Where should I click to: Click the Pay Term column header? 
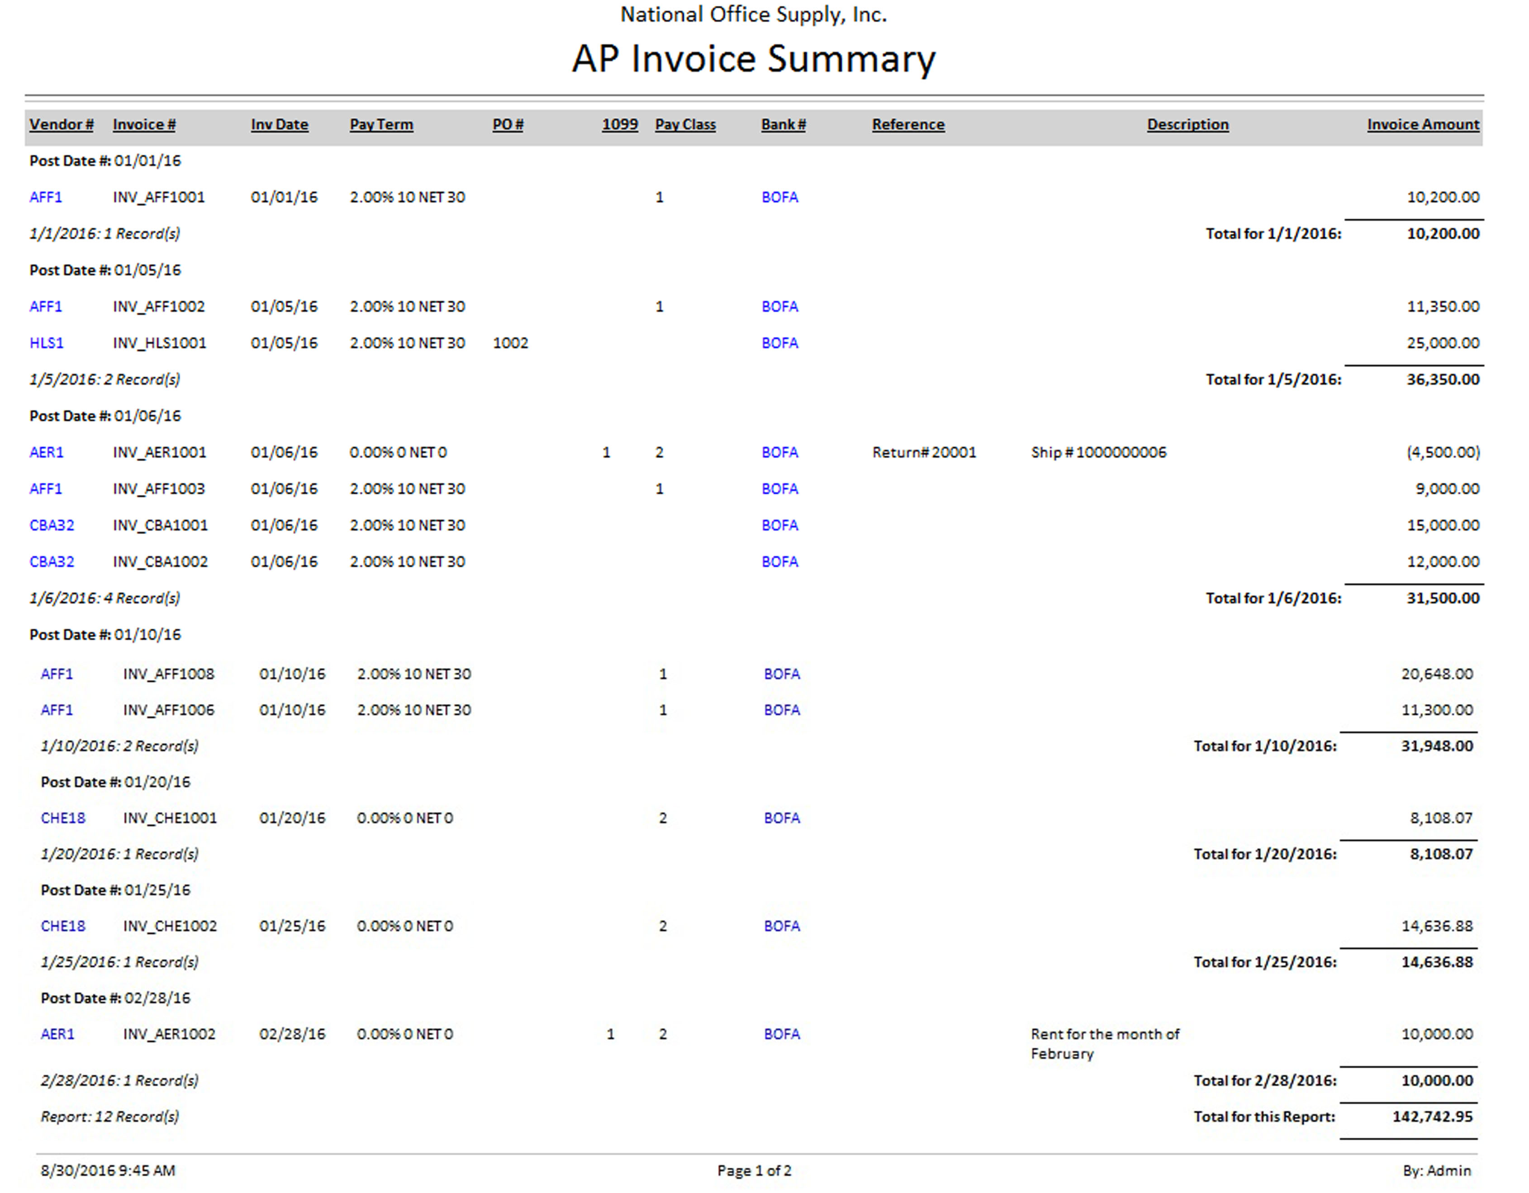point(381,124)
